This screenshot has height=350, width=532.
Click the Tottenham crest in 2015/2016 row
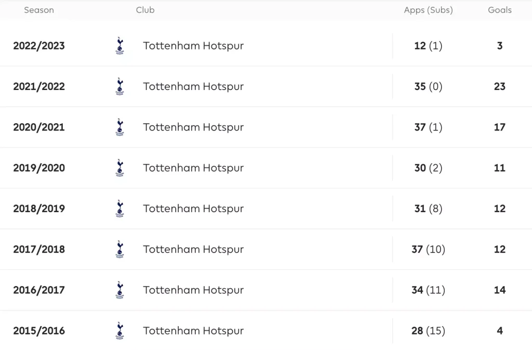pos(120,331)
